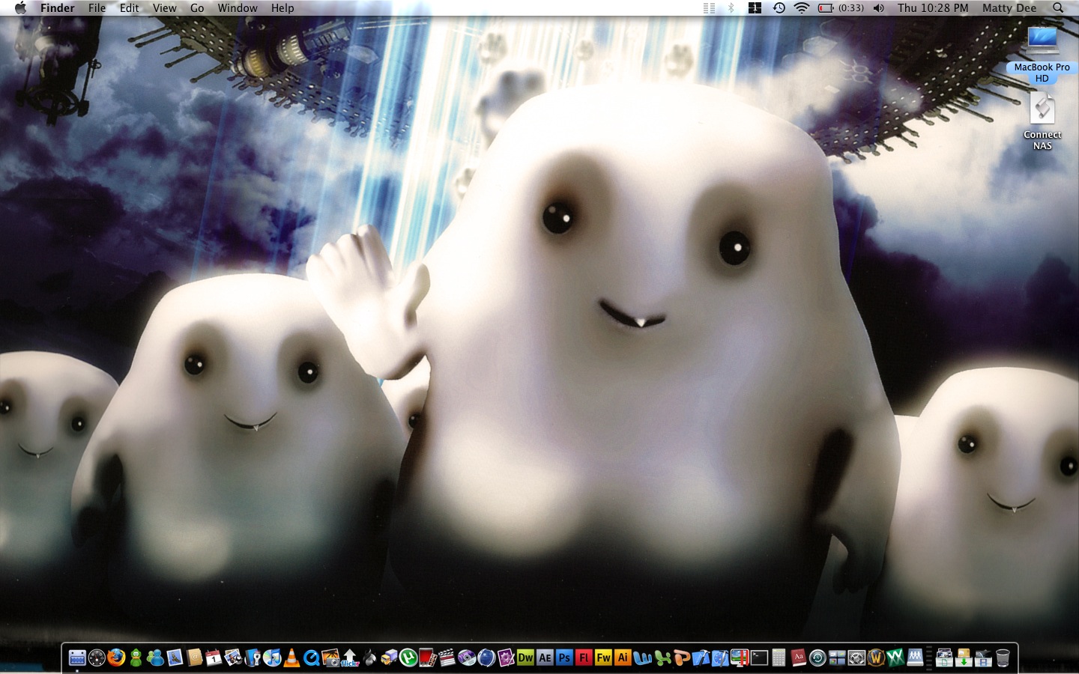Open Downloads stack in the Dock
This screenshot has height=674, width=1079.
tap(964, 658)
